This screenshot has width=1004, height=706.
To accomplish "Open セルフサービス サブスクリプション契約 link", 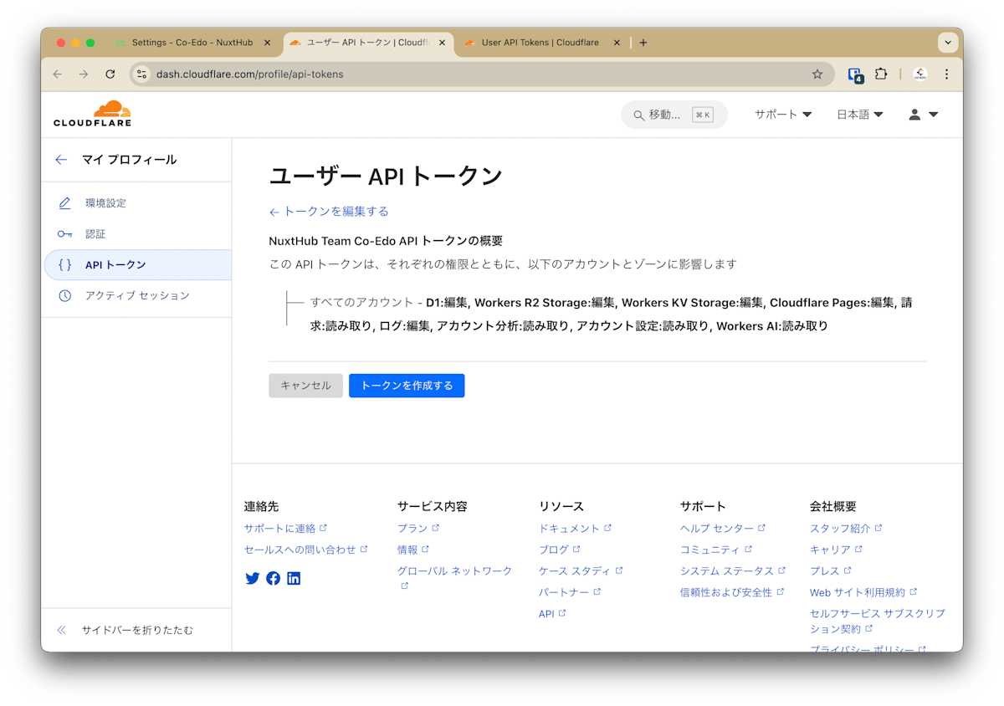I will [878, 621].
